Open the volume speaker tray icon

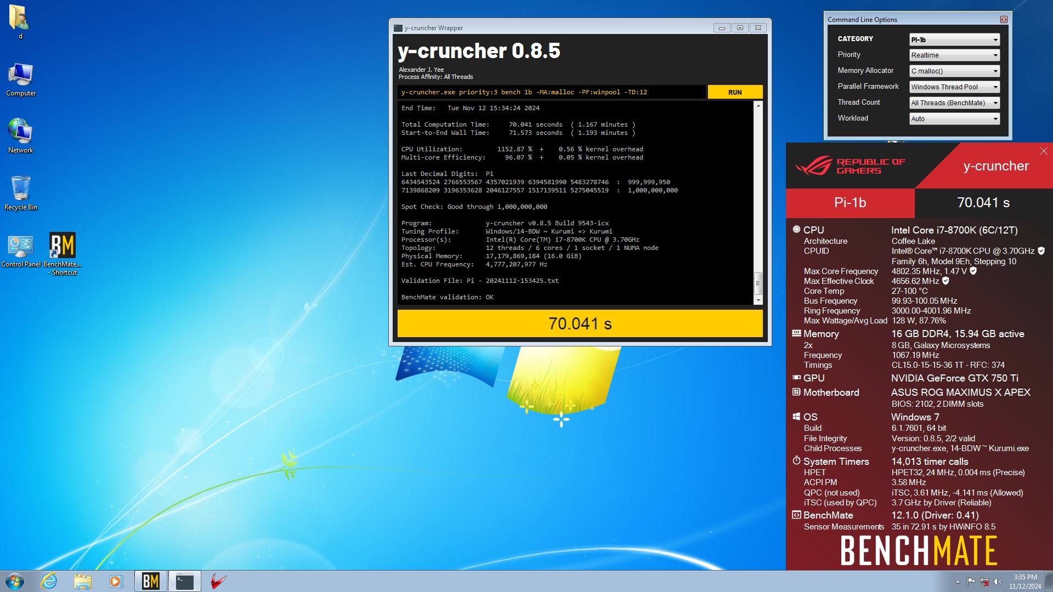[998, 582]
